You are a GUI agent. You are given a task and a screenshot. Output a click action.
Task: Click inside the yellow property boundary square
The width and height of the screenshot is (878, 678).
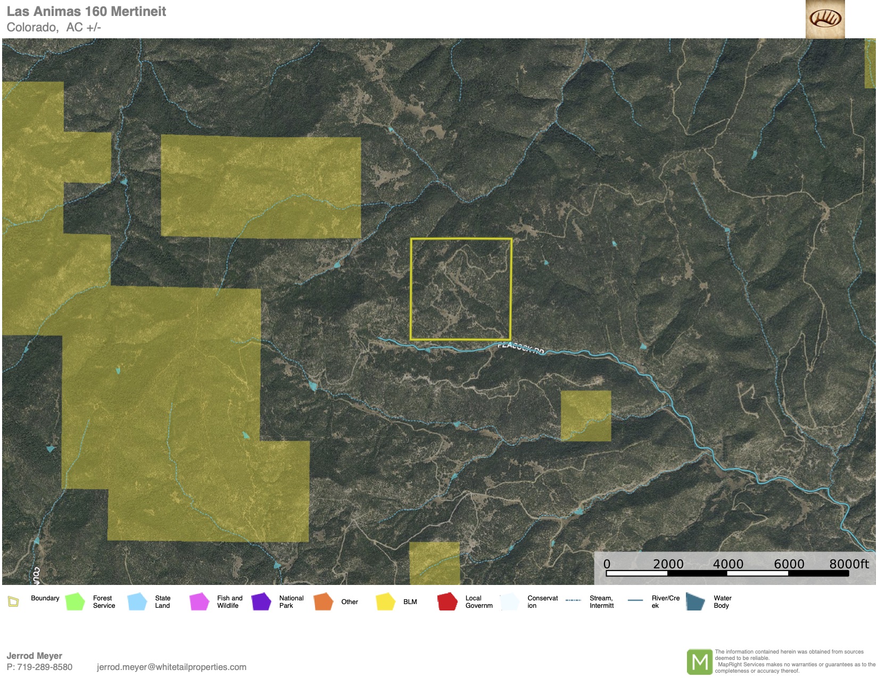(x=461, y=289)
